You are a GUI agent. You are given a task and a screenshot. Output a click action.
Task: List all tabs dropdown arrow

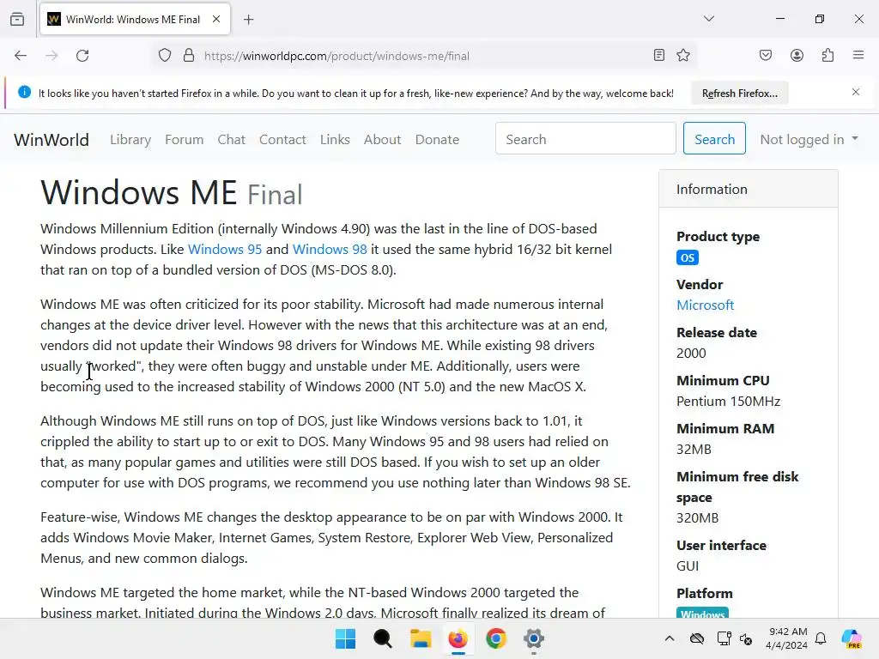[x=709, y=19]
